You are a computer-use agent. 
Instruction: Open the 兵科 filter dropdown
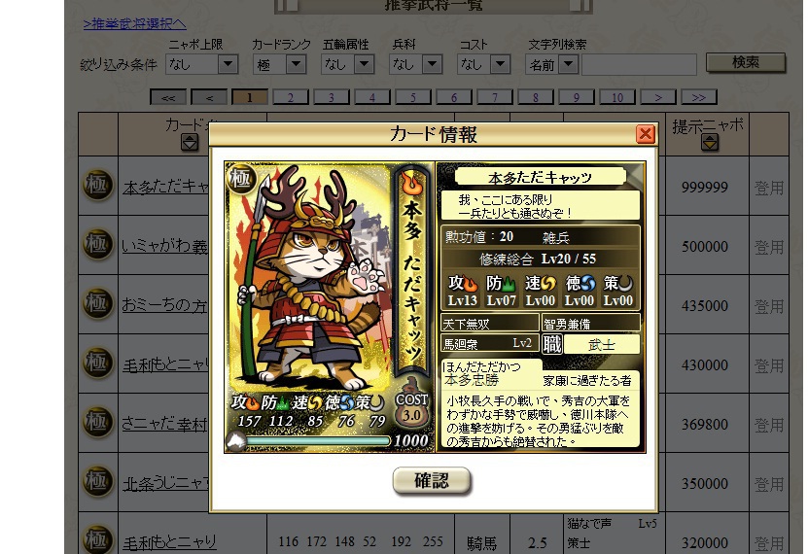pyautogui.click(x=415, y=64)
